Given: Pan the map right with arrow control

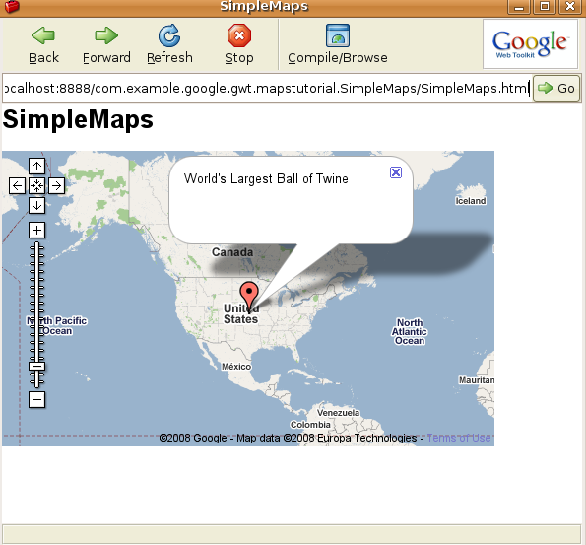Looking at the screenshot, I should click(56, 186).
